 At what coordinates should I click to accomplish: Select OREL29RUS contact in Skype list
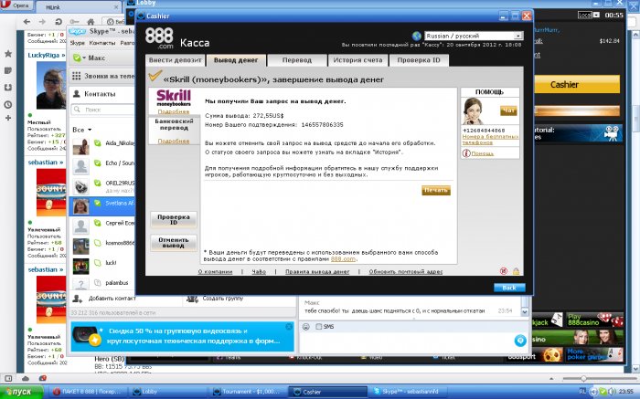[102, 186]
